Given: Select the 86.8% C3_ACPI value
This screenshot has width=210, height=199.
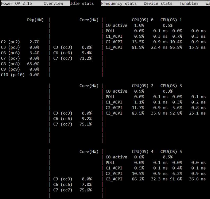Looking at the screenshot, I should [x=176, y=47].
